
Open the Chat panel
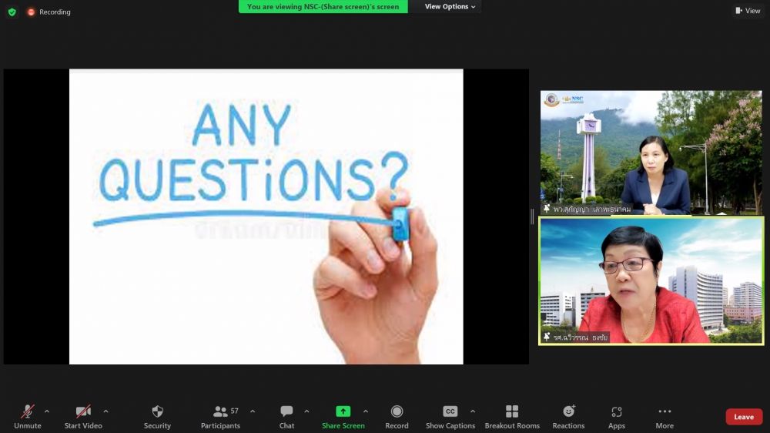pyautogui.click(x=286, y=412)
